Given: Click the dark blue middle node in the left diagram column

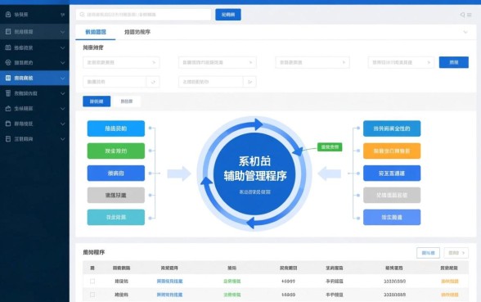Looking at the screenshot, I should [116, 174].
